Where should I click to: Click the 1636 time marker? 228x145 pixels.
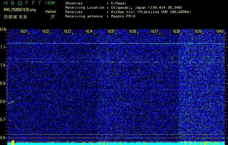pos(133,32)
